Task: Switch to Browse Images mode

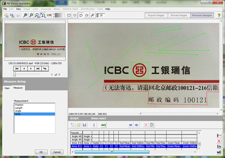Action: click(179, 15)
